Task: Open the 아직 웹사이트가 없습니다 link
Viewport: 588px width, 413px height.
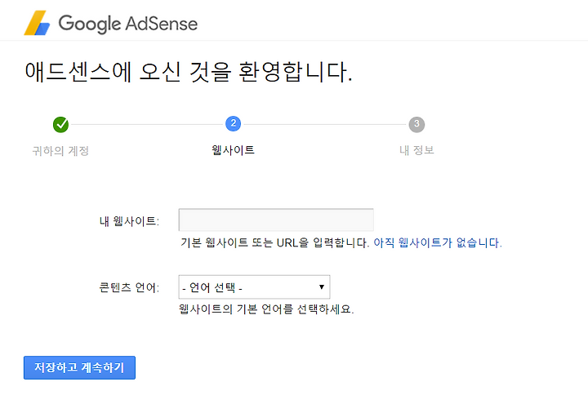Action: 438,243
